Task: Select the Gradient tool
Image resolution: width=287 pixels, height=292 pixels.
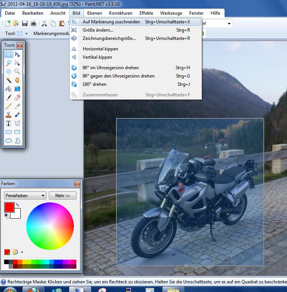Action: coord(17,89)
